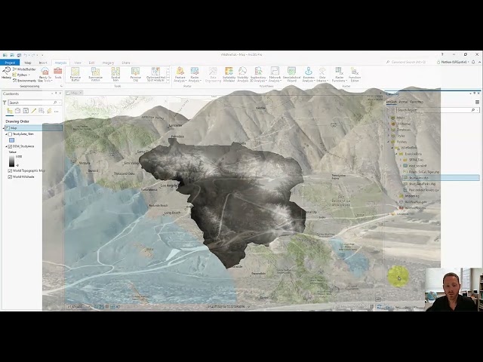Screen dimensions: 483x362
Task: Expand the analysis Tools gallery dropdown
Action: click(168, 81)
